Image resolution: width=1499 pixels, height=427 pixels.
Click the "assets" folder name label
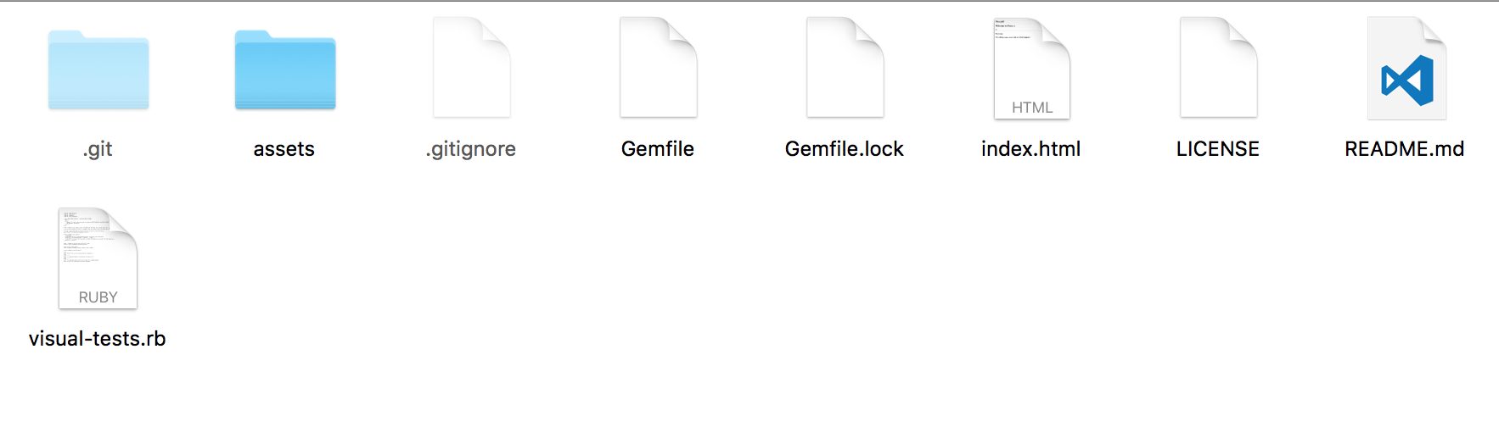tap(284, 149)
